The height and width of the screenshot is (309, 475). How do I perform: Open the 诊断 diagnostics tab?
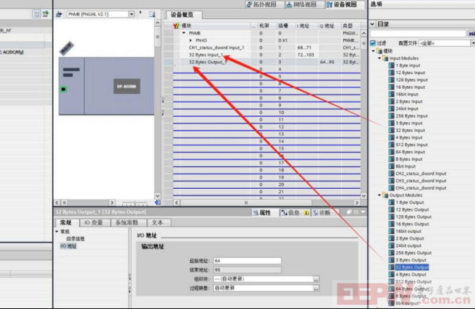pyautogui.click(x=322, y=213)
